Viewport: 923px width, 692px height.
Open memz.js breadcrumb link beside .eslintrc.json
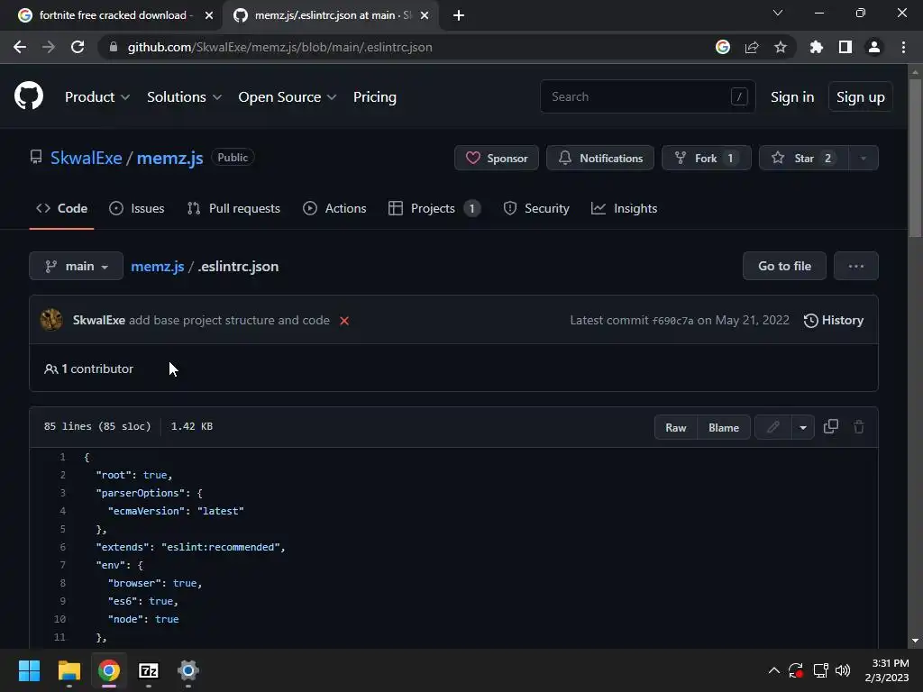pos(157,266)
